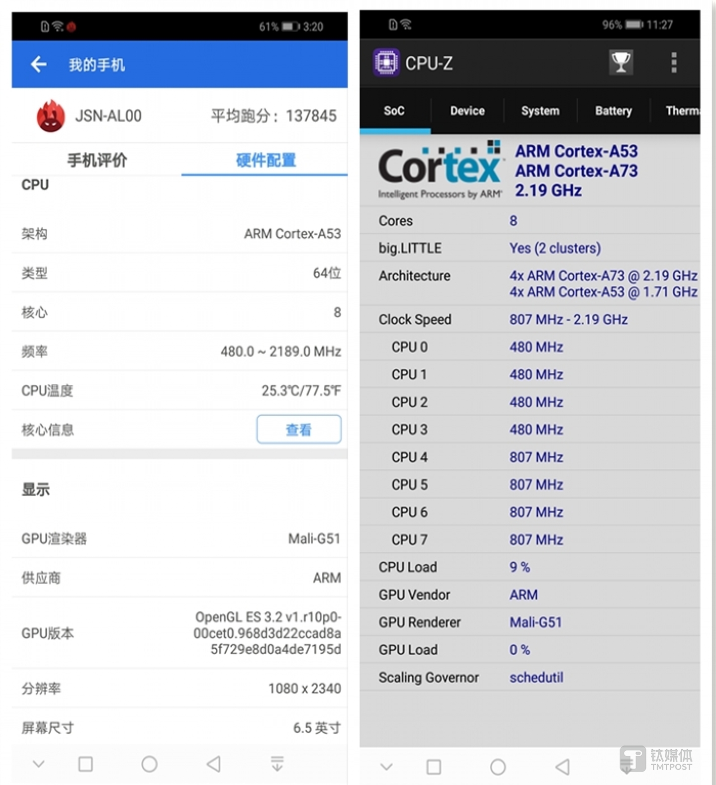Switch to the 手机评价 tab
The height and width of the screenshot is (785, 716).
coord(97,160)
